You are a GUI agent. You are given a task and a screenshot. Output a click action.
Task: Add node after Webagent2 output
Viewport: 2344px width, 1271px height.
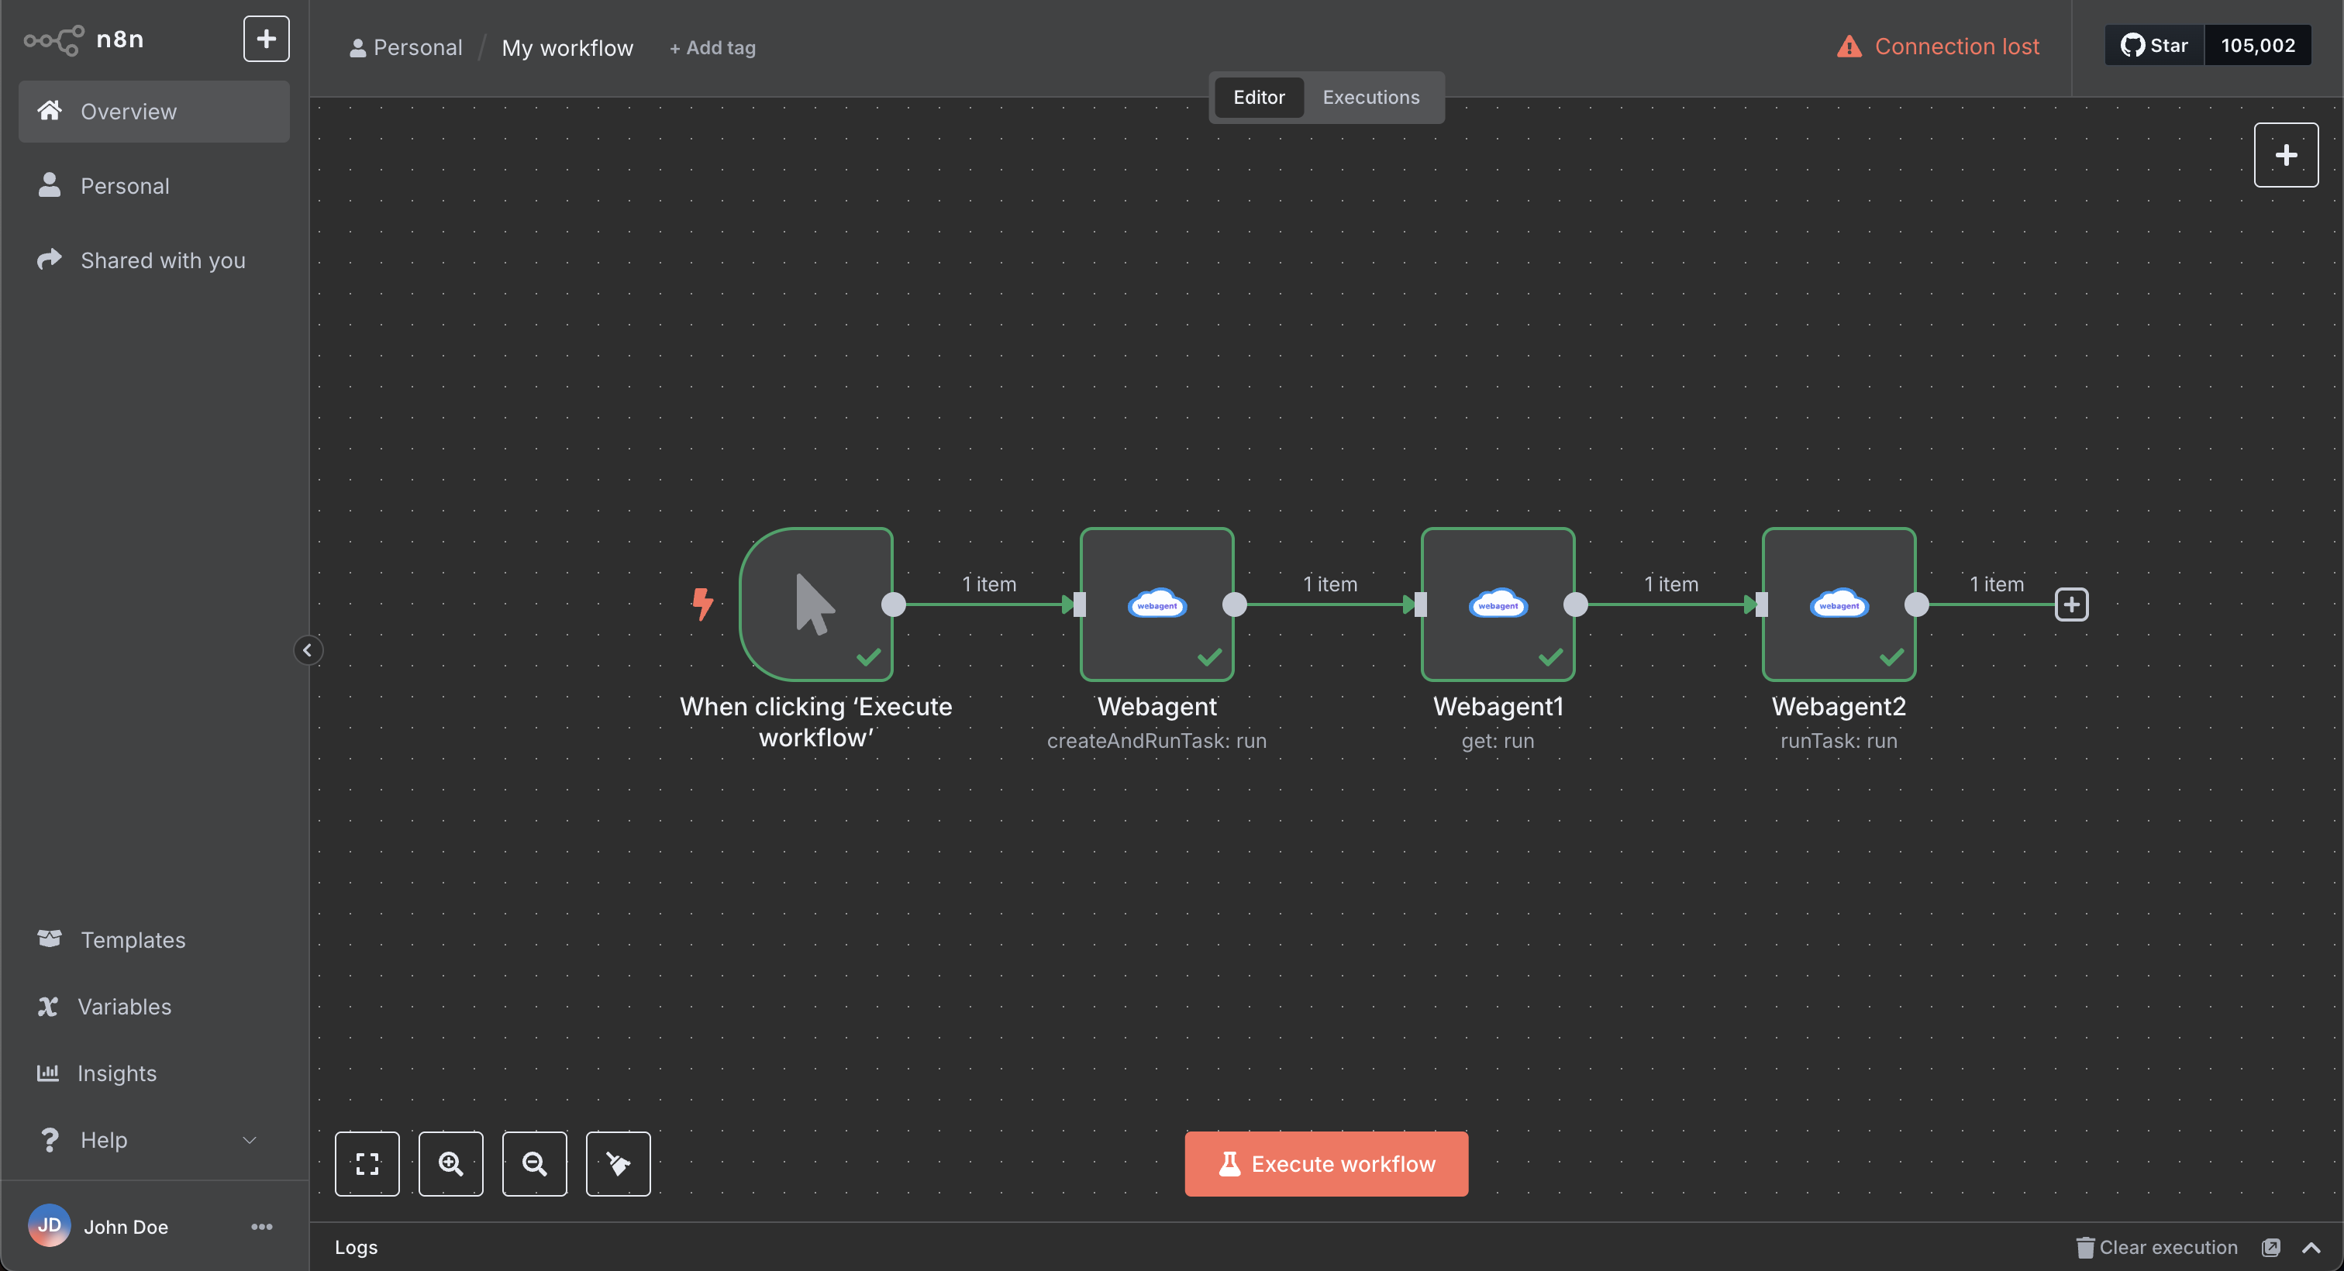click(2071, 605)
